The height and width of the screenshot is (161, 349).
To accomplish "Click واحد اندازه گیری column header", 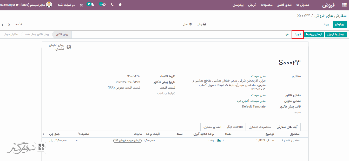I will pos(204,134).
